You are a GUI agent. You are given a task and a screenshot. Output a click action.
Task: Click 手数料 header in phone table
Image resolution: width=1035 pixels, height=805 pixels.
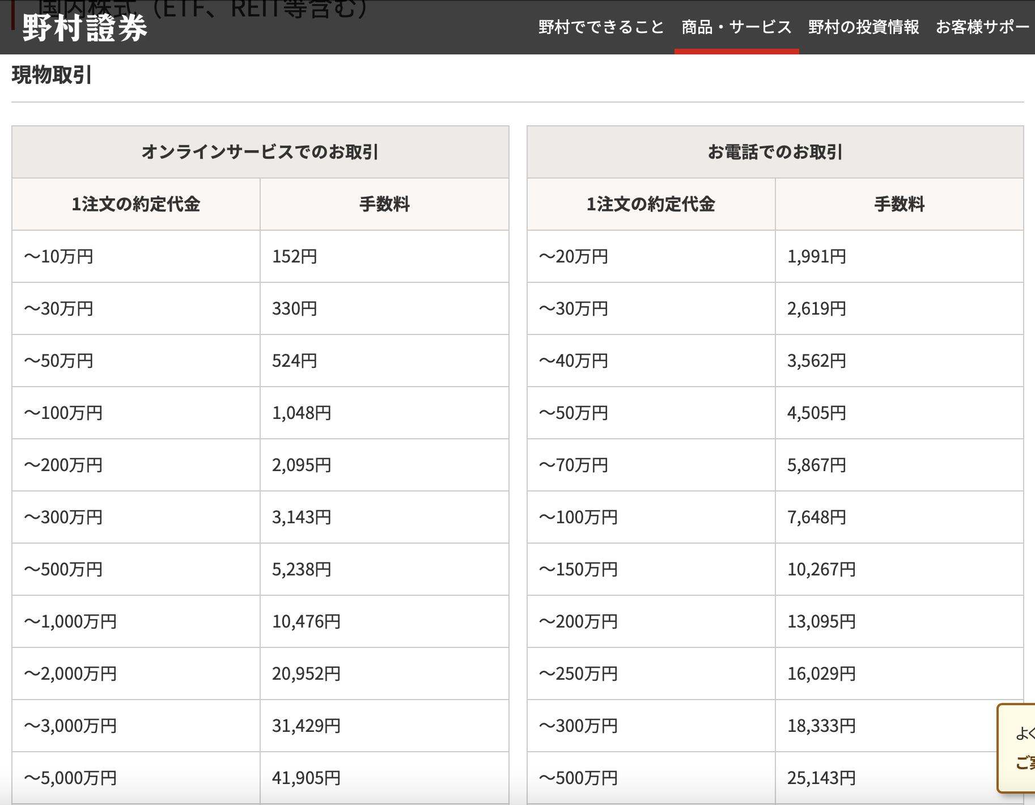coord(900,204)
